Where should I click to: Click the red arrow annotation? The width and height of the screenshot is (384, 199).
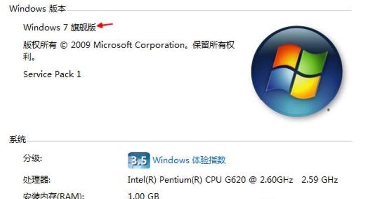pos(105,25)
